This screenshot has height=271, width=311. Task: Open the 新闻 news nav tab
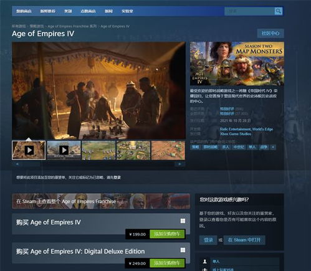pos(108,11)
